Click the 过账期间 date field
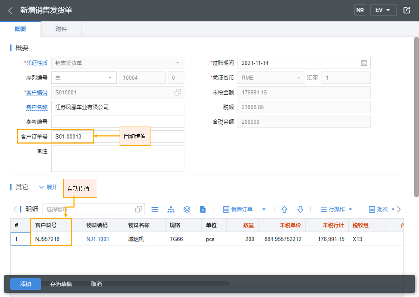Image resolution: width=419 pixels, height=297 pixels. click(304, 63)
